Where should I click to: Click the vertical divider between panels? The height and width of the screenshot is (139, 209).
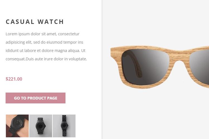tap(102, 69)
